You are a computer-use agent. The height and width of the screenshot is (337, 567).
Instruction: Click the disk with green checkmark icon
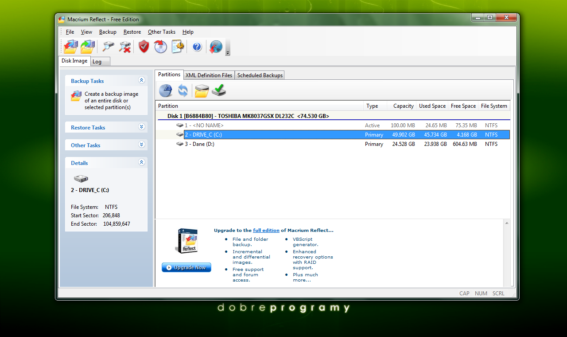pyautogui.click(x=219, y=90)
